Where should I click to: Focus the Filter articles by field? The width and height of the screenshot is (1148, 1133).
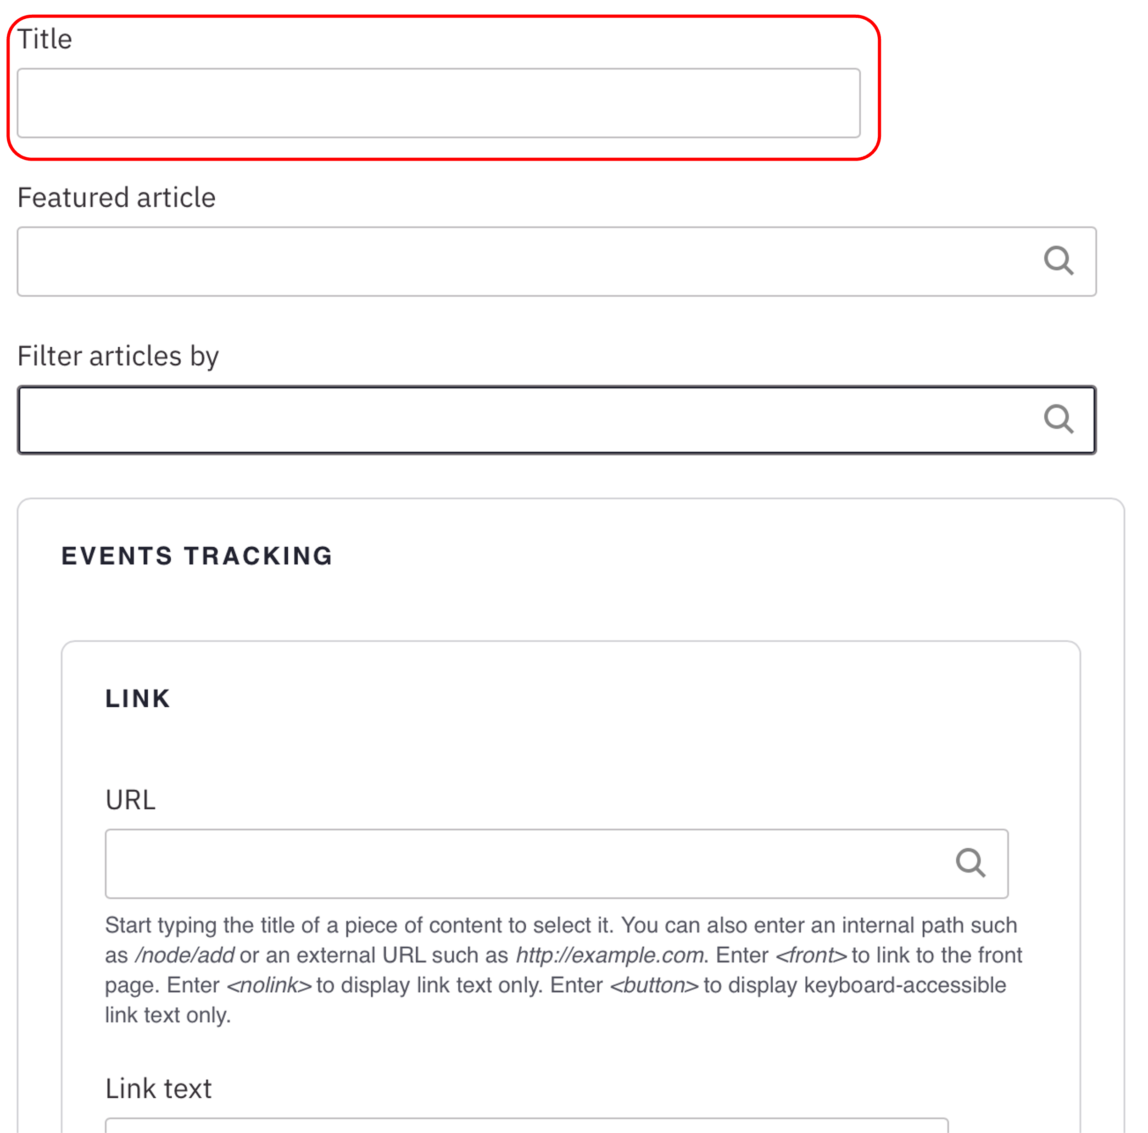(523, 420)
